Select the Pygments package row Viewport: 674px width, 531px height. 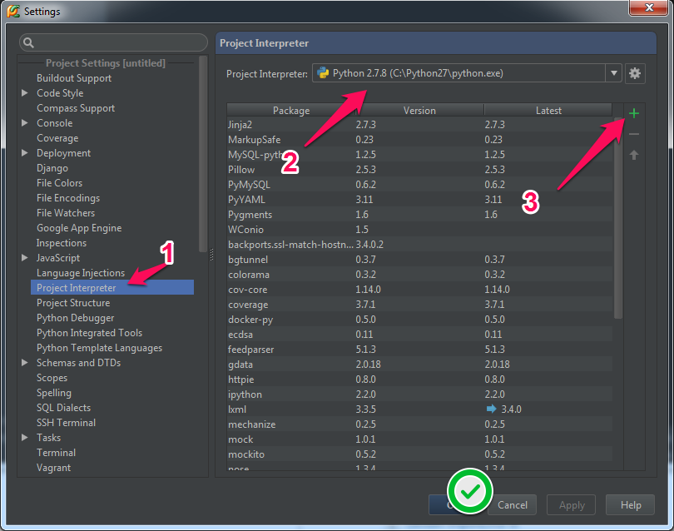point(419,215)
